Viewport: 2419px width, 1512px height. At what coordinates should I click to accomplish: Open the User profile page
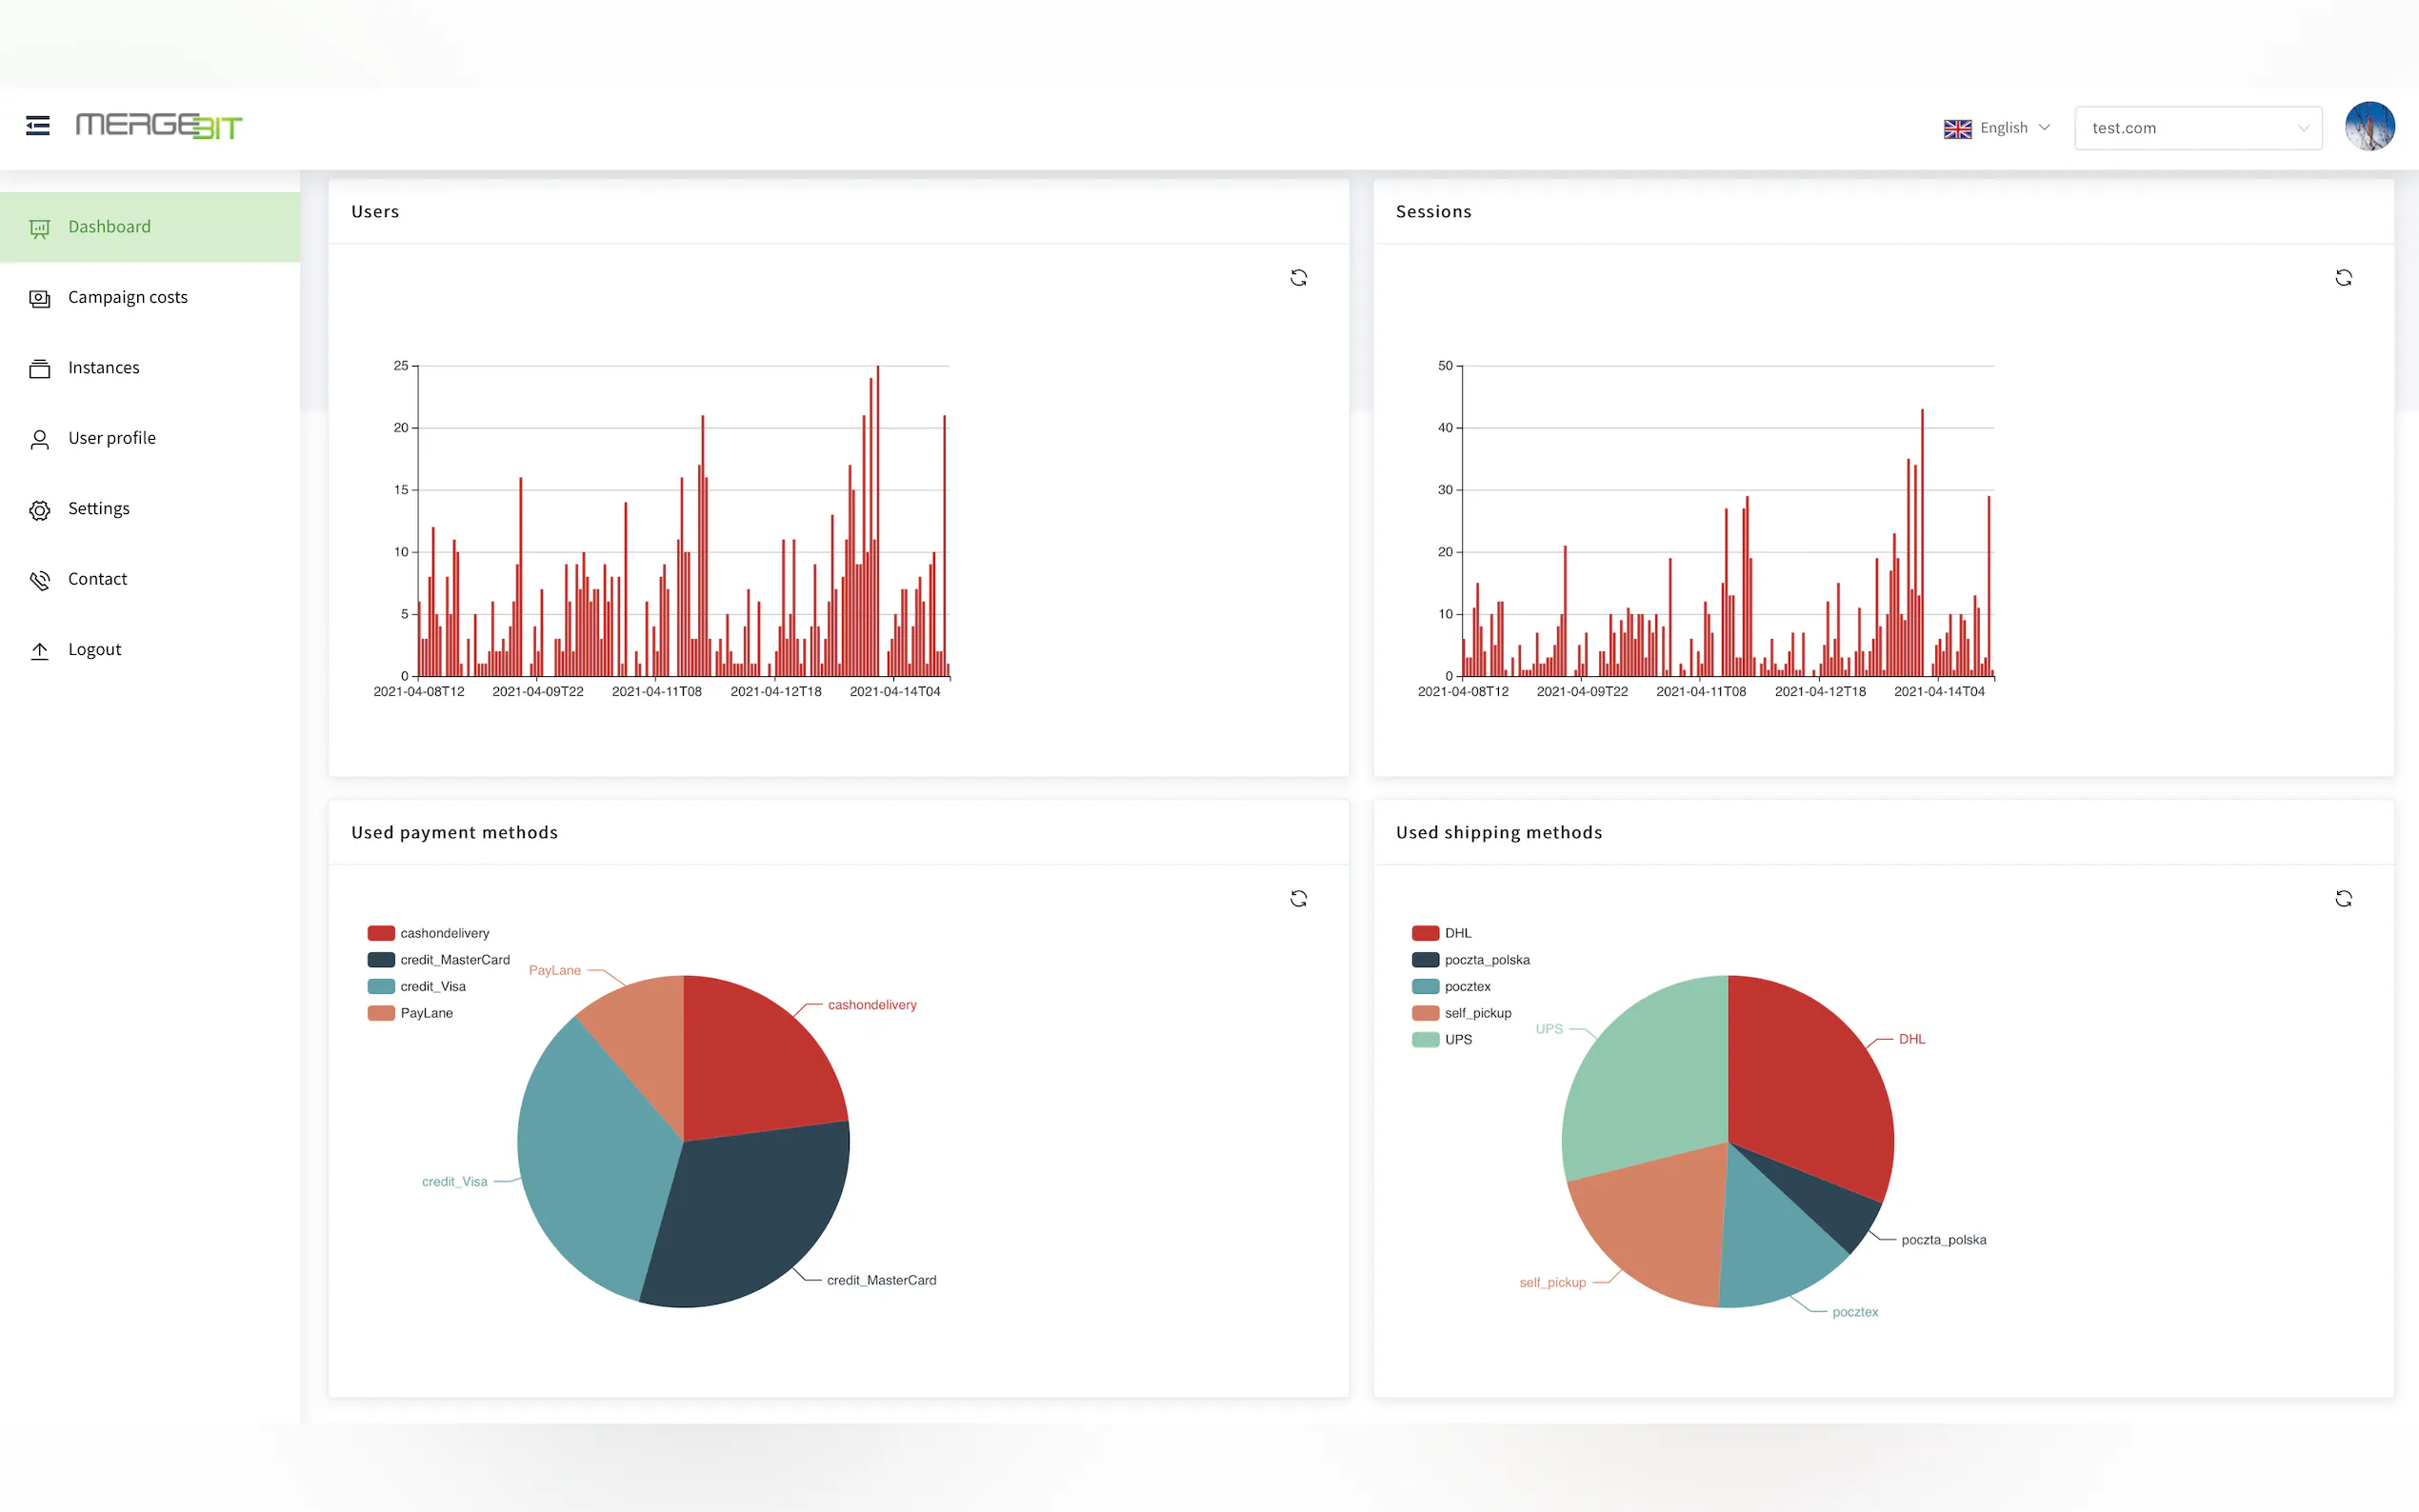[112, 438]
